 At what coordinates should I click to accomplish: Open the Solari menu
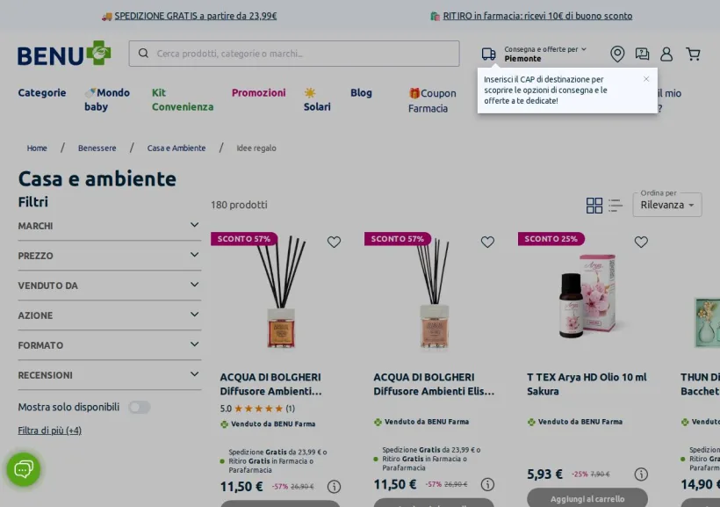[317, 100]
